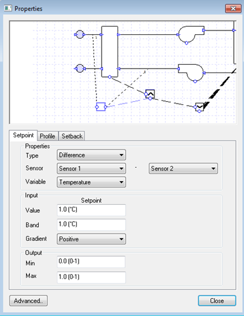Expand the Sensor 1 dropdown
The height and width of the screenshot is (316, 244).
point(91,168)
